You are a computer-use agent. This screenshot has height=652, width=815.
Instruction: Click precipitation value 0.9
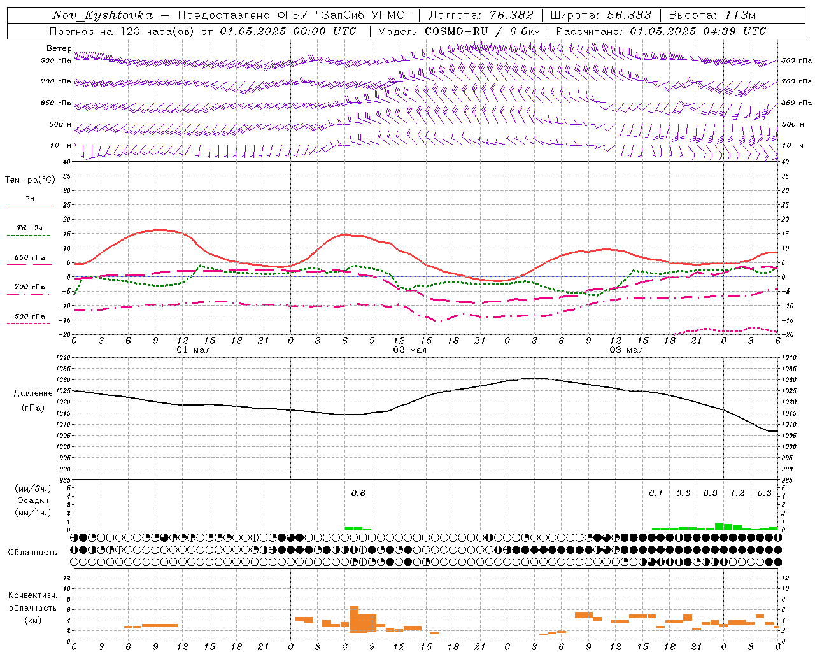pos(710,493)
